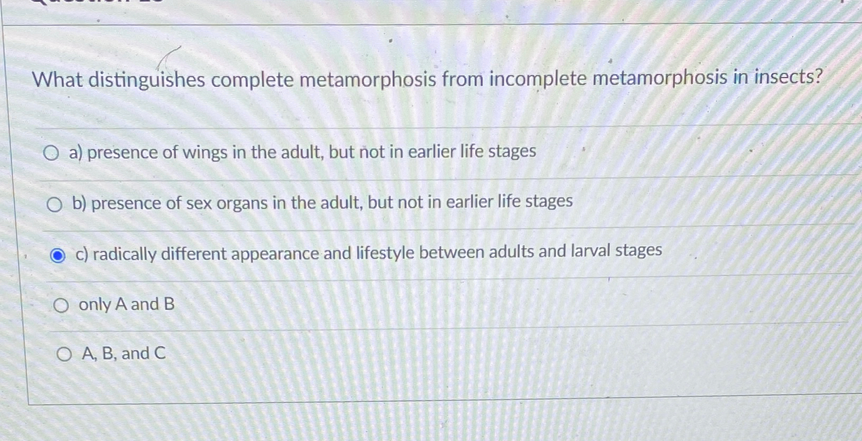Click the answer text 'presence of wings in the adult'

pos(302,152)
